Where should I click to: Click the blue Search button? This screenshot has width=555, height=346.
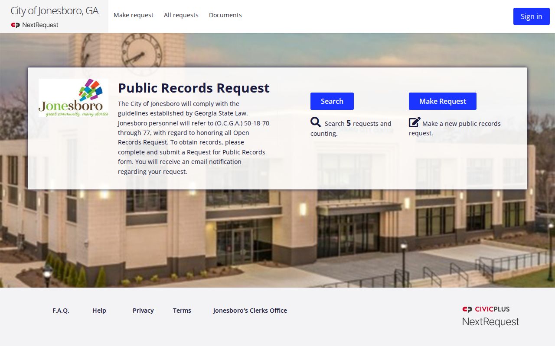pyautogui.click(x=332, y=101)
